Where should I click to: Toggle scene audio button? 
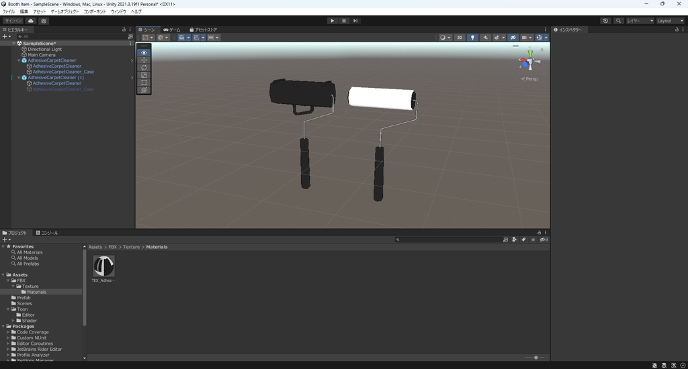[x=485, y=38]
